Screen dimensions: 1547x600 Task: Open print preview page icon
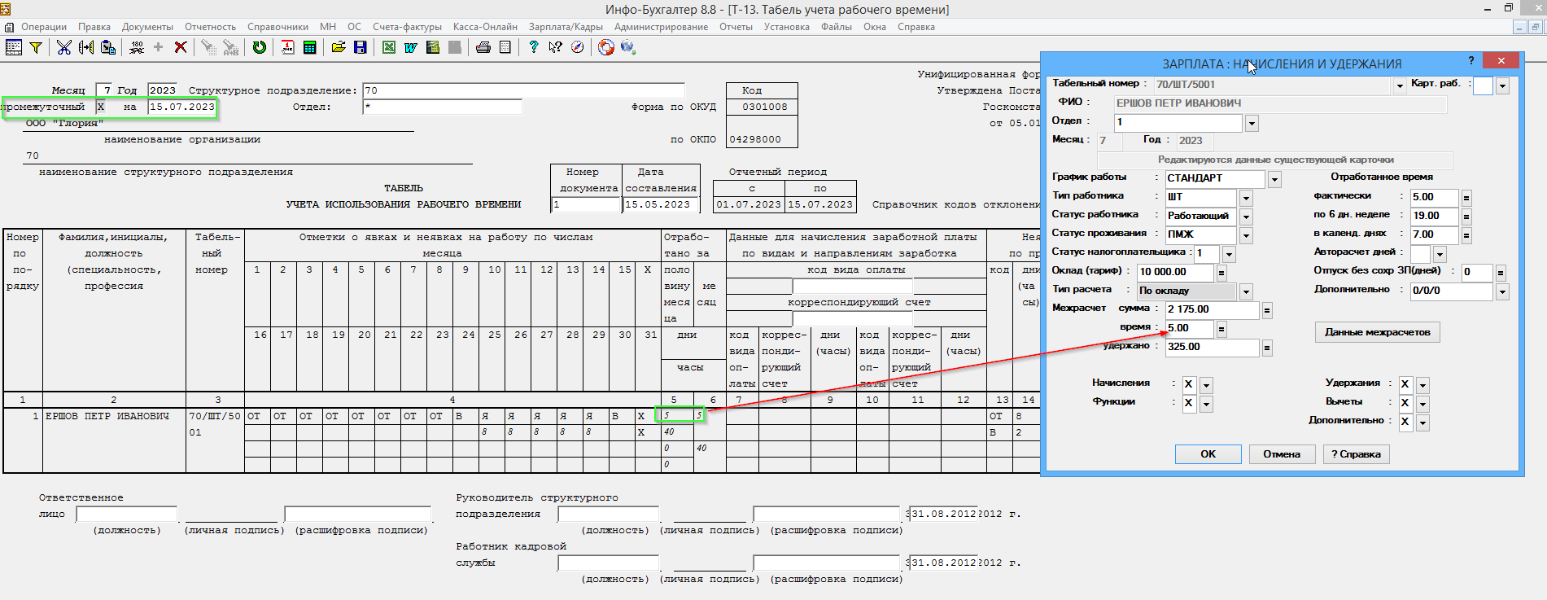(x=505, y=47)
